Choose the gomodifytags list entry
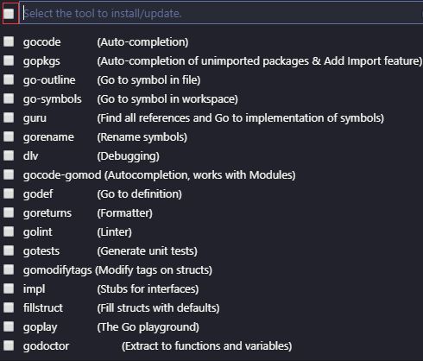The height and width of the screenshot is (361, 423). pos(211,270)
